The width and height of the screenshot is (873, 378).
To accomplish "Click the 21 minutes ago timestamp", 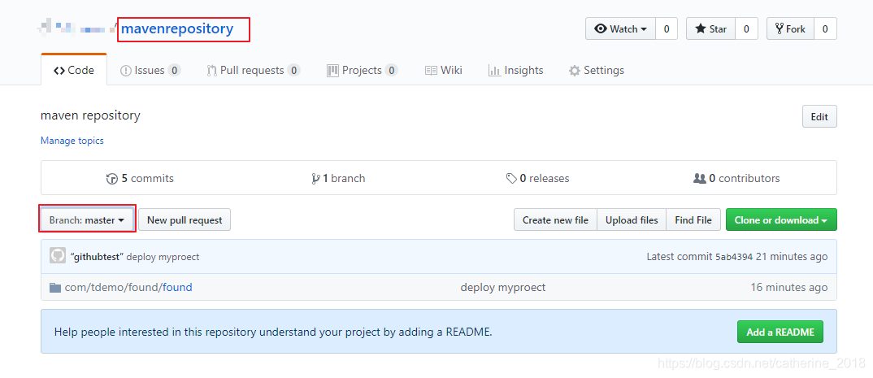I will 792,257.
